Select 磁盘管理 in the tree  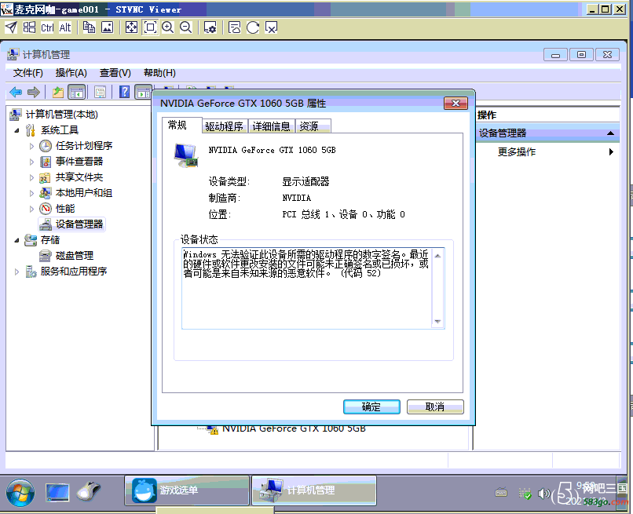coord(75,255)
